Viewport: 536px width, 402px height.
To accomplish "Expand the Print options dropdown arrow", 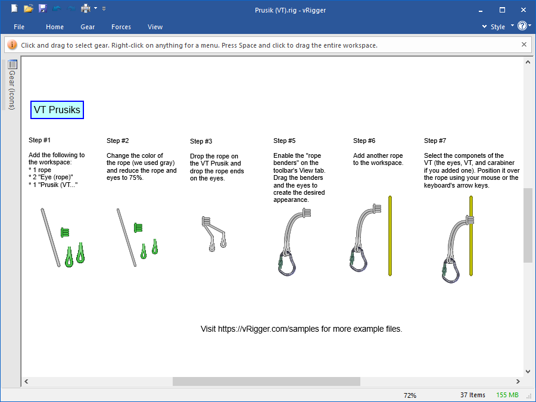I will (95, 9).
